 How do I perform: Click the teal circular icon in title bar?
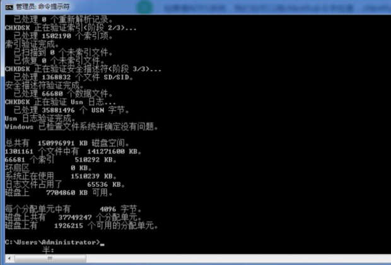click(144, 7)
